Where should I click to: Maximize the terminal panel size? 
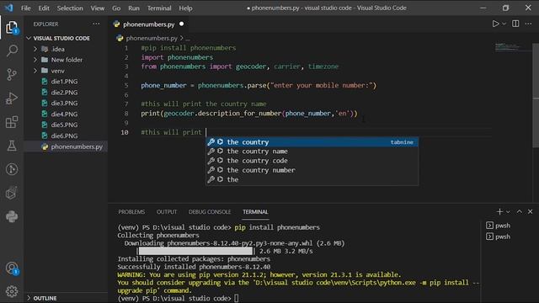point(519,211)
